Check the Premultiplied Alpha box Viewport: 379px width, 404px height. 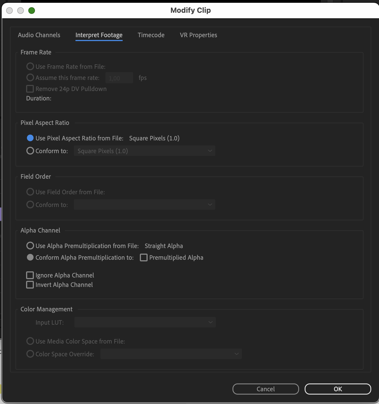[x=143, y=257]
